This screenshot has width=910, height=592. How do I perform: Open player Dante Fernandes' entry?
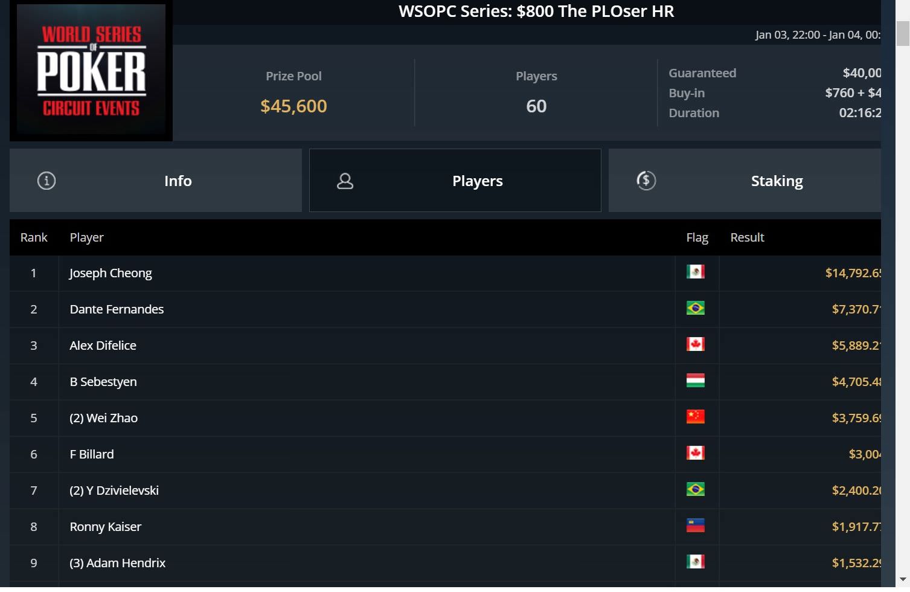pos(117,309)
